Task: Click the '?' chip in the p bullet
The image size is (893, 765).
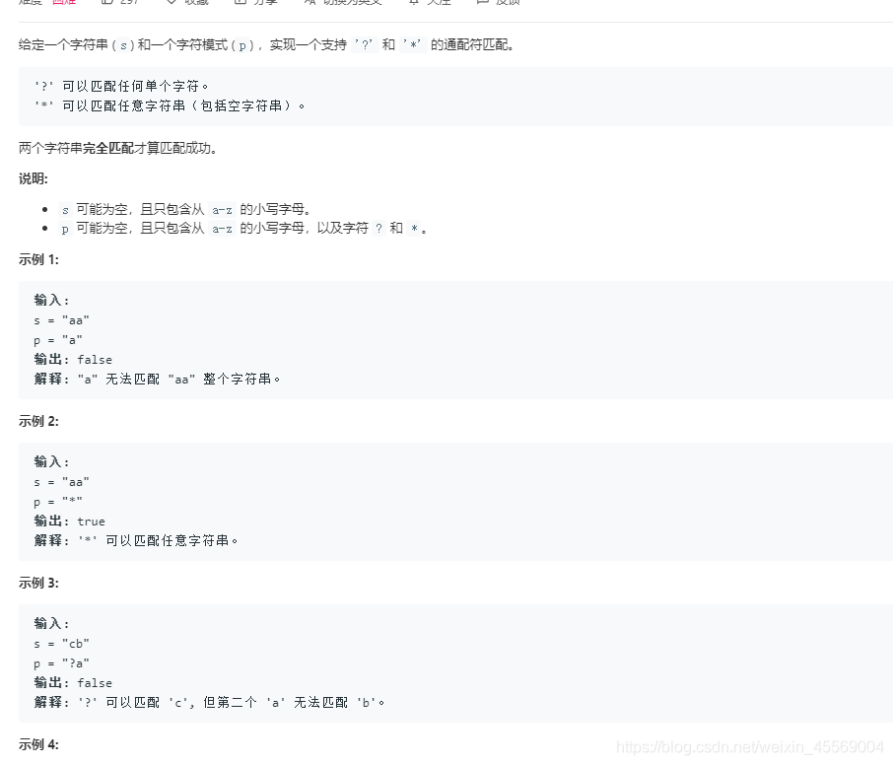Action: 378,229
